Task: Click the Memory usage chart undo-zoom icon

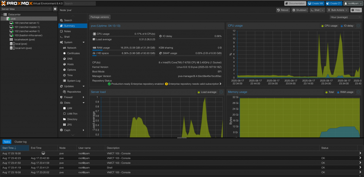Action: [358, 92]
